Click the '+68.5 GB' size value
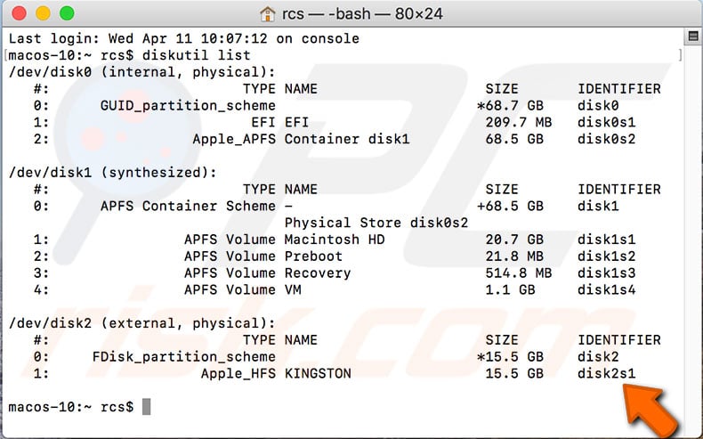The width and height of the screenshot is (703, 439). tap(510, 207)
